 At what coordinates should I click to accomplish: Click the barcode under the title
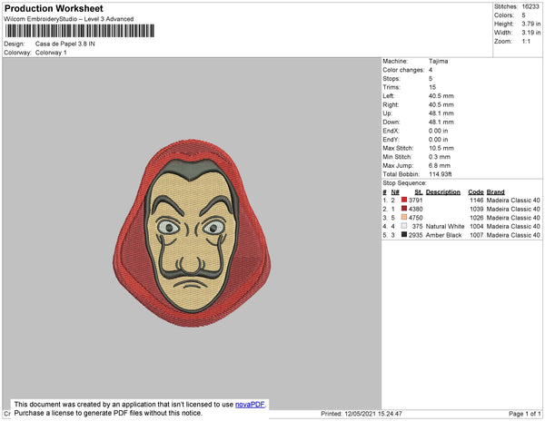click(x=78, y=31)
